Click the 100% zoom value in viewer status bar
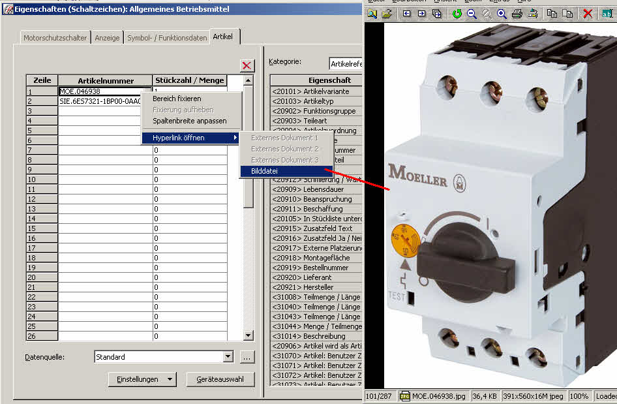This screenshot has height=404, width=617. point(579,396)
